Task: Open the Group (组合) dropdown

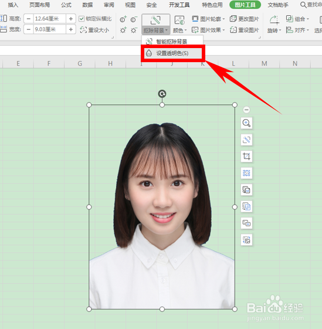Action: point(297,19)
